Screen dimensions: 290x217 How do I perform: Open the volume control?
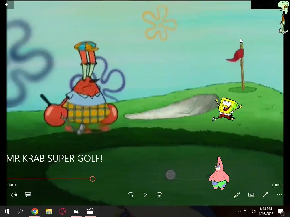pyautogui.click(x=14, y=195)
